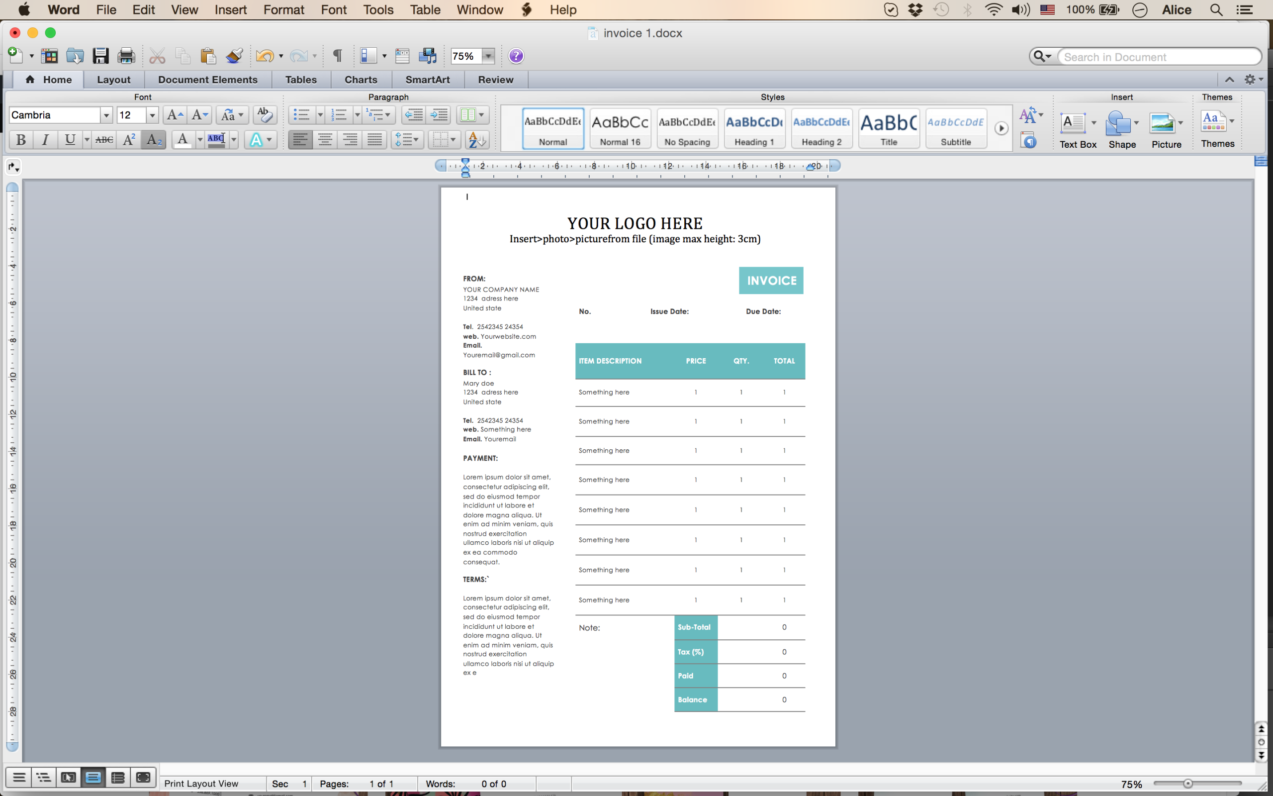1273x796 pixels.
Task: Open Word Help purple question icon
Action: tap(516, 56)
